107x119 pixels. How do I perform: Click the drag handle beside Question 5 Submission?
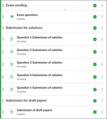[3, 90]
